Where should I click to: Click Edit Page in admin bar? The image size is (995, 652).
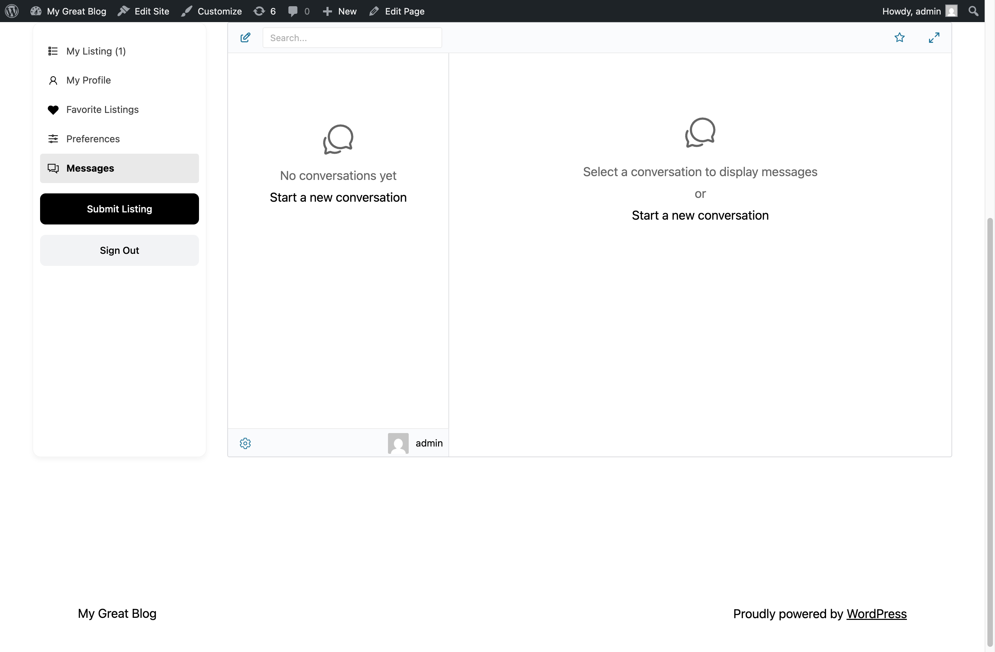click(397, 11)
